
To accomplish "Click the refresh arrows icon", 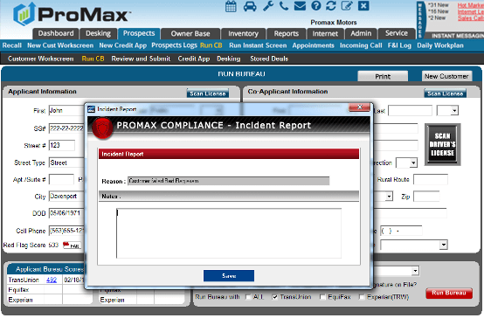I will (x=331, y=6).
